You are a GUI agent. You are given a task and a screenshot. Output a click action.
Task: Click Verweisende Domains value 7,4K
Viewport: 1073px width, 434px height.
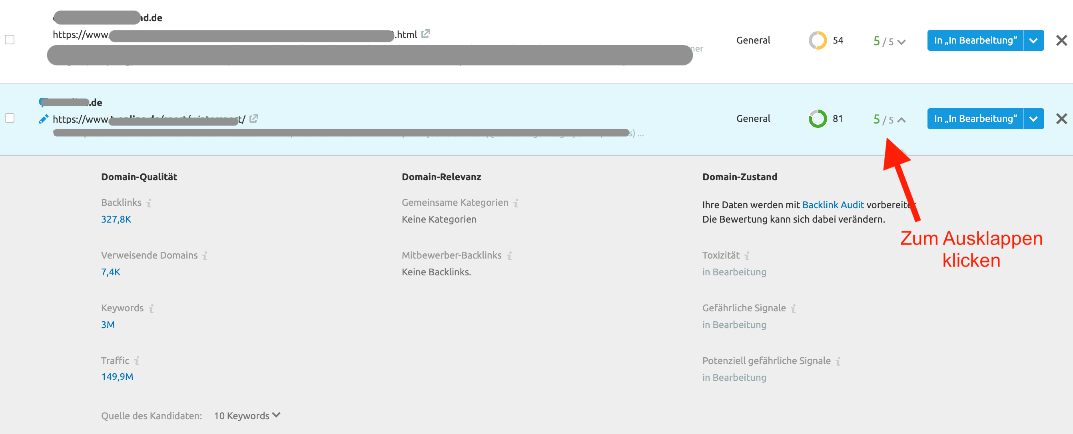click(x=110, y=272)
